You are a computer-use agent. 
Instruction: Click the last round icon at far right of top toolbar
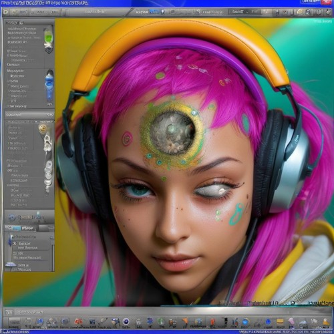tap(328, 12)
